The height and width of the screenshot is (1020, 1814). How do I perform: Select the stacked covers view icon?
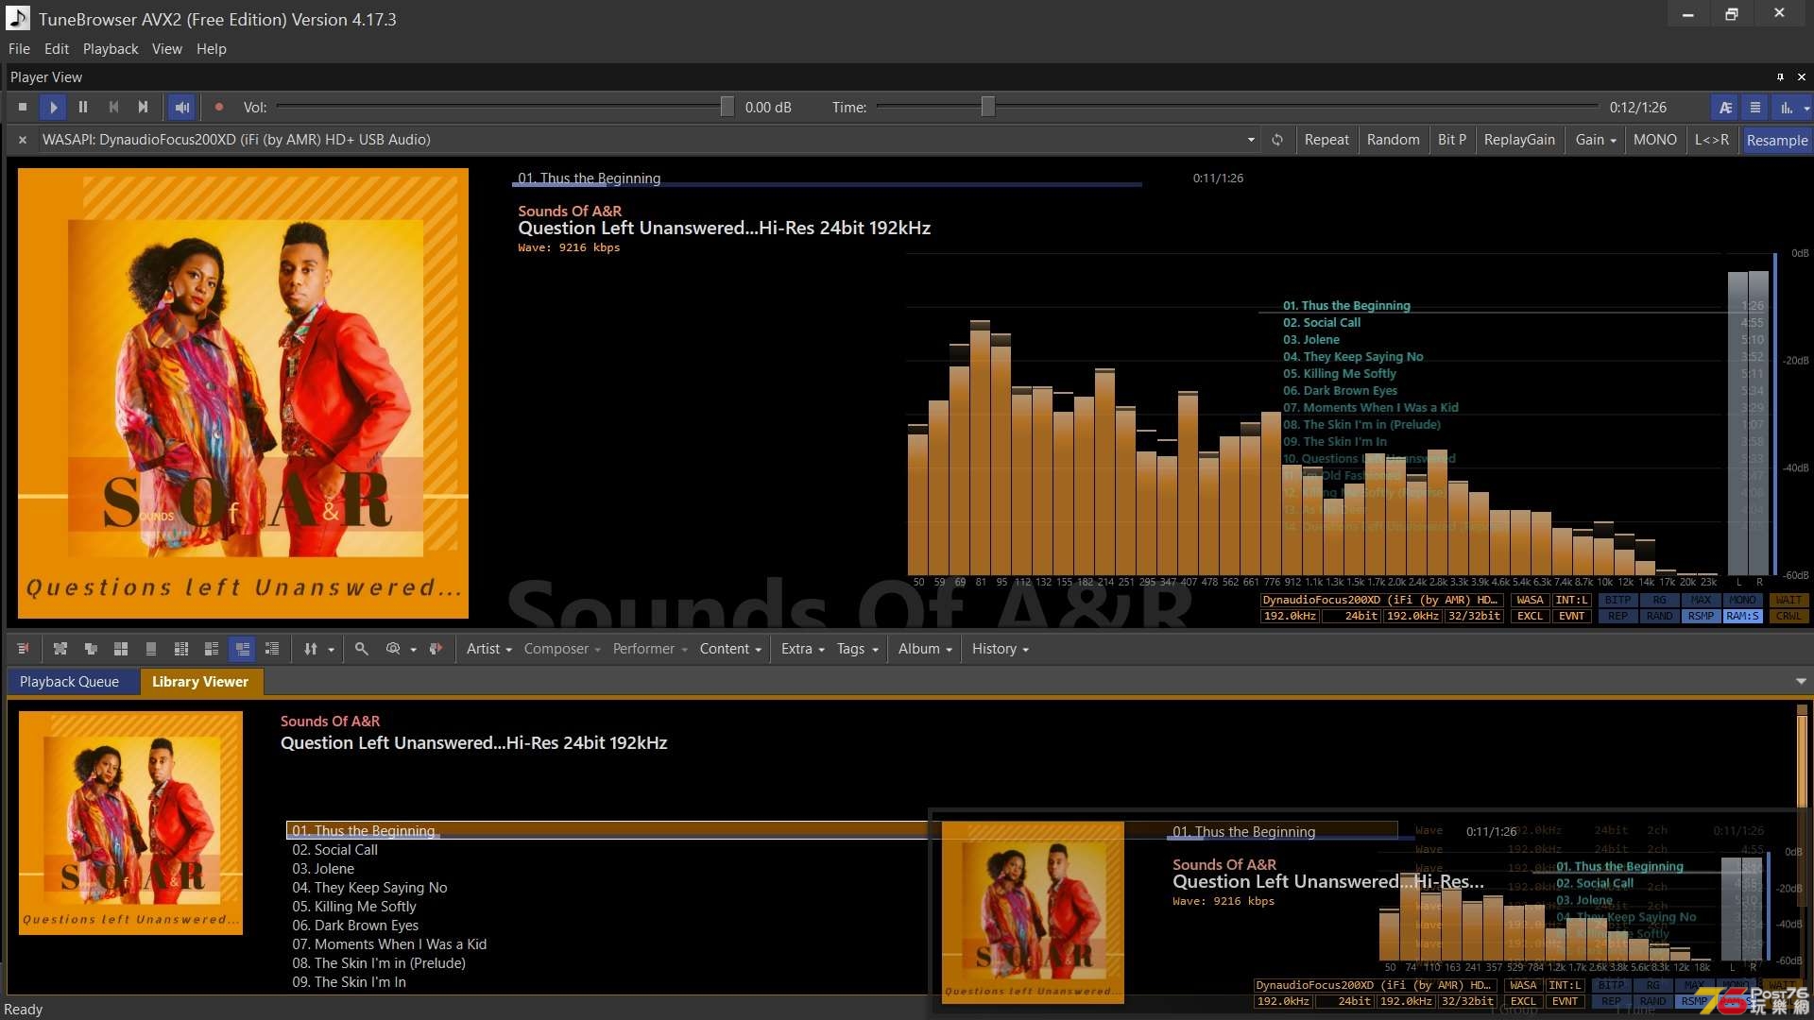pyautogui.click(x=91, y=649)
